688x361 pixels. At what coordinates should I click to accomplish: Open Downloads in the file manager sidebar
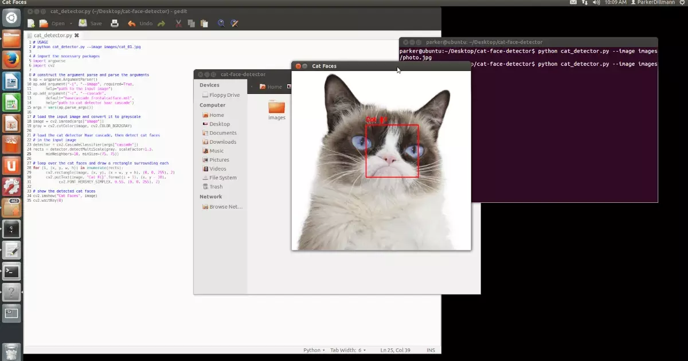222,142
